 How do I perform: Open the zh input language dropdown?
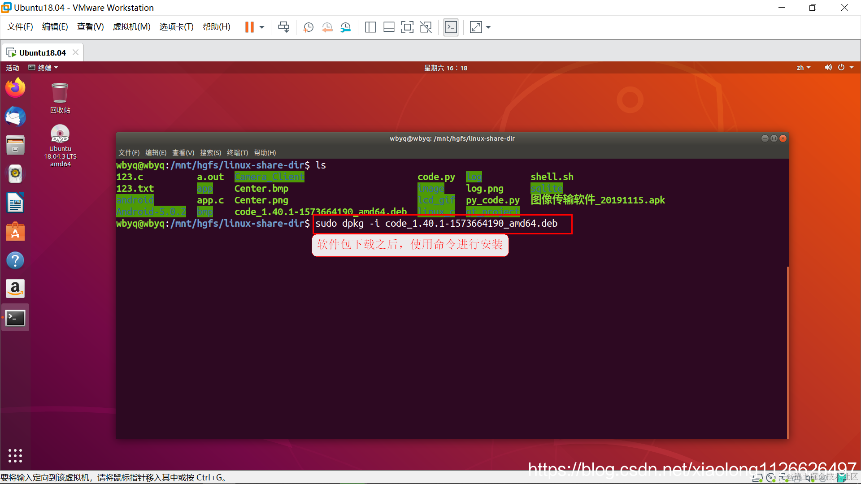pos(803,68)
